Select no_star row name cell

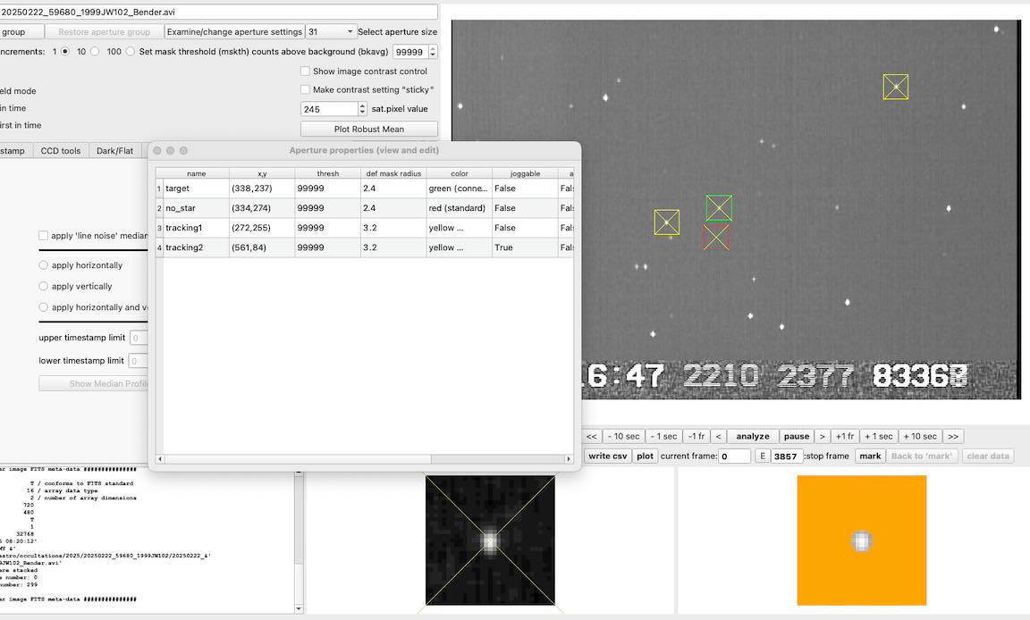coord(196,208)
